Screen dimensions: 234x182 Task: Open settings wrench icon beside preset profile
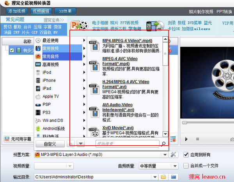174,155
